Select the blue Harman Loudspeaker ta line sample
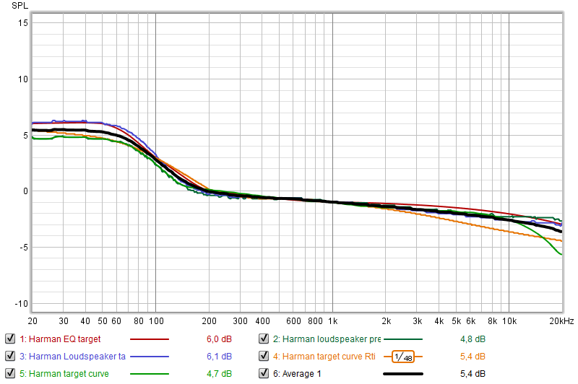The height and width of the screenshot is (384, 578). click(149, 357)
